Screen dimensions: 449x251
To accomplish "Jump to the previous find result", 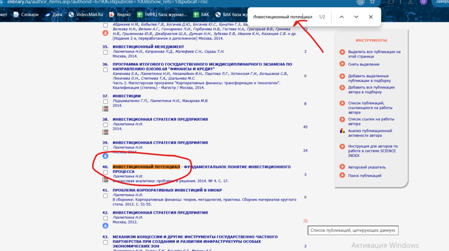I will point(342,17).
